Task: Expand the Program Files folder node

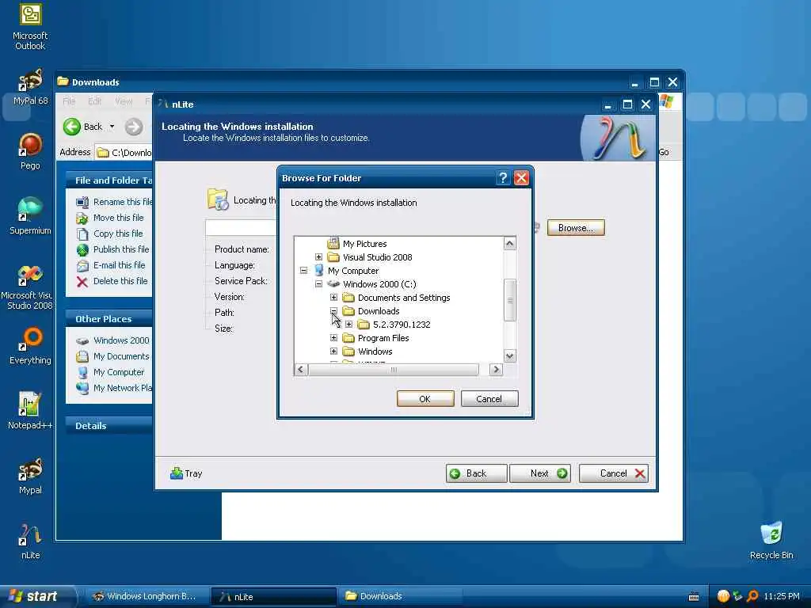Action: click(333, 337)
